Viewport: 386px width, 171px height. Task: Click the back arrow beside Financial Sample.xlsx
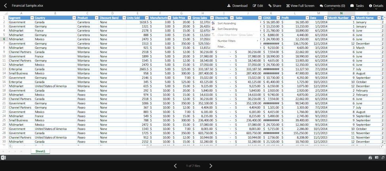click(6, 6)
